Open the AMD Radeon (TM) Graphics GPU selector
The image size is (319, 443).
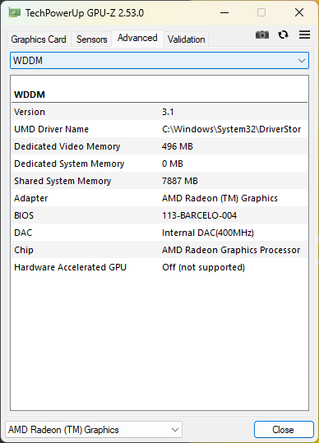pyautogui.click(x=94, y=430)
